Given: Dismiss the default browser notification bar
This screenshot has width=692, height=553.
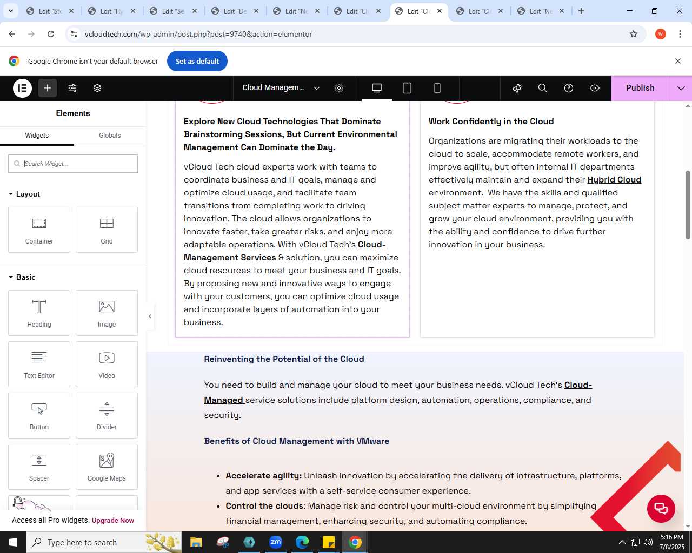Looking at the screenshot, I should click(677, 61).
